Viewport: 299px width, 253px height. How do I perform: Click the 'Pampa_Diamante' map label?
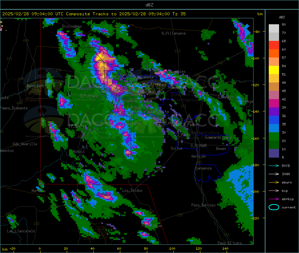pyautogui.click(x=14, y=108)
